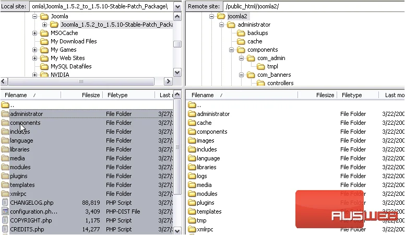Sort local files by Filename column
This screenshot has height=235, width=405.
(x=31, y=95)
